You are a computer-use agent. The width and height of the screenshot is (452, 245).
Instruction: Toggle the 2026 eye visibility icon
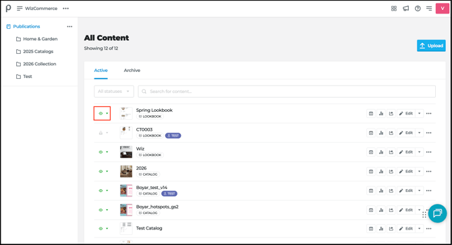pos(101,172)
